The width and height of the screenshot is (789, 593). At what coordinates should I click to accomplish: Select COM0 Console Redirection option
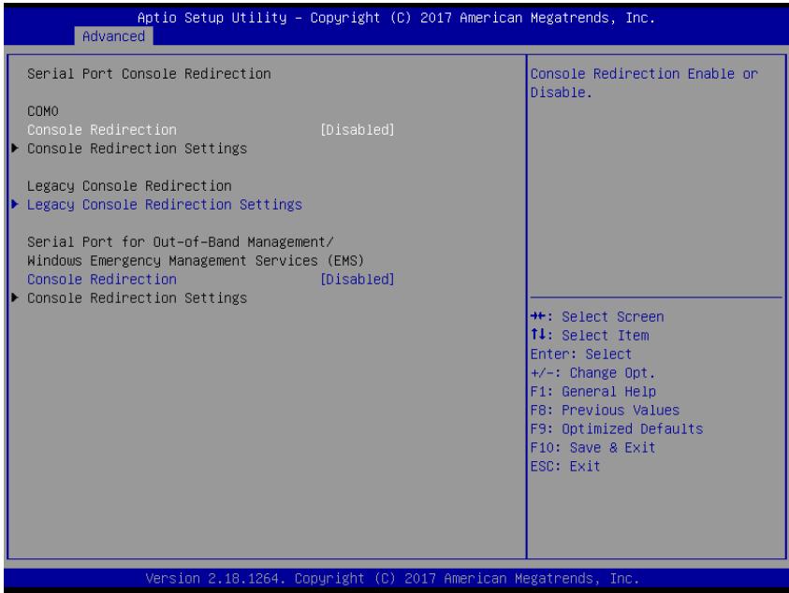click(102, 130)
